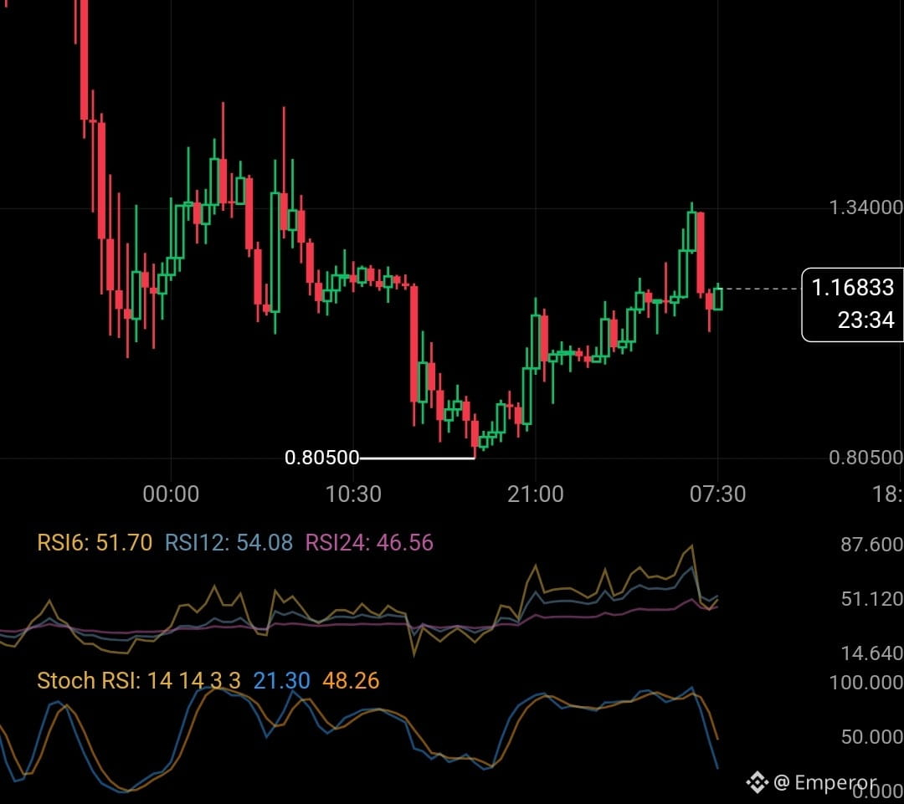Click the Stoch RSI scale value 100.000
Screen dimensions: 904x804
(x=866, y=683)
